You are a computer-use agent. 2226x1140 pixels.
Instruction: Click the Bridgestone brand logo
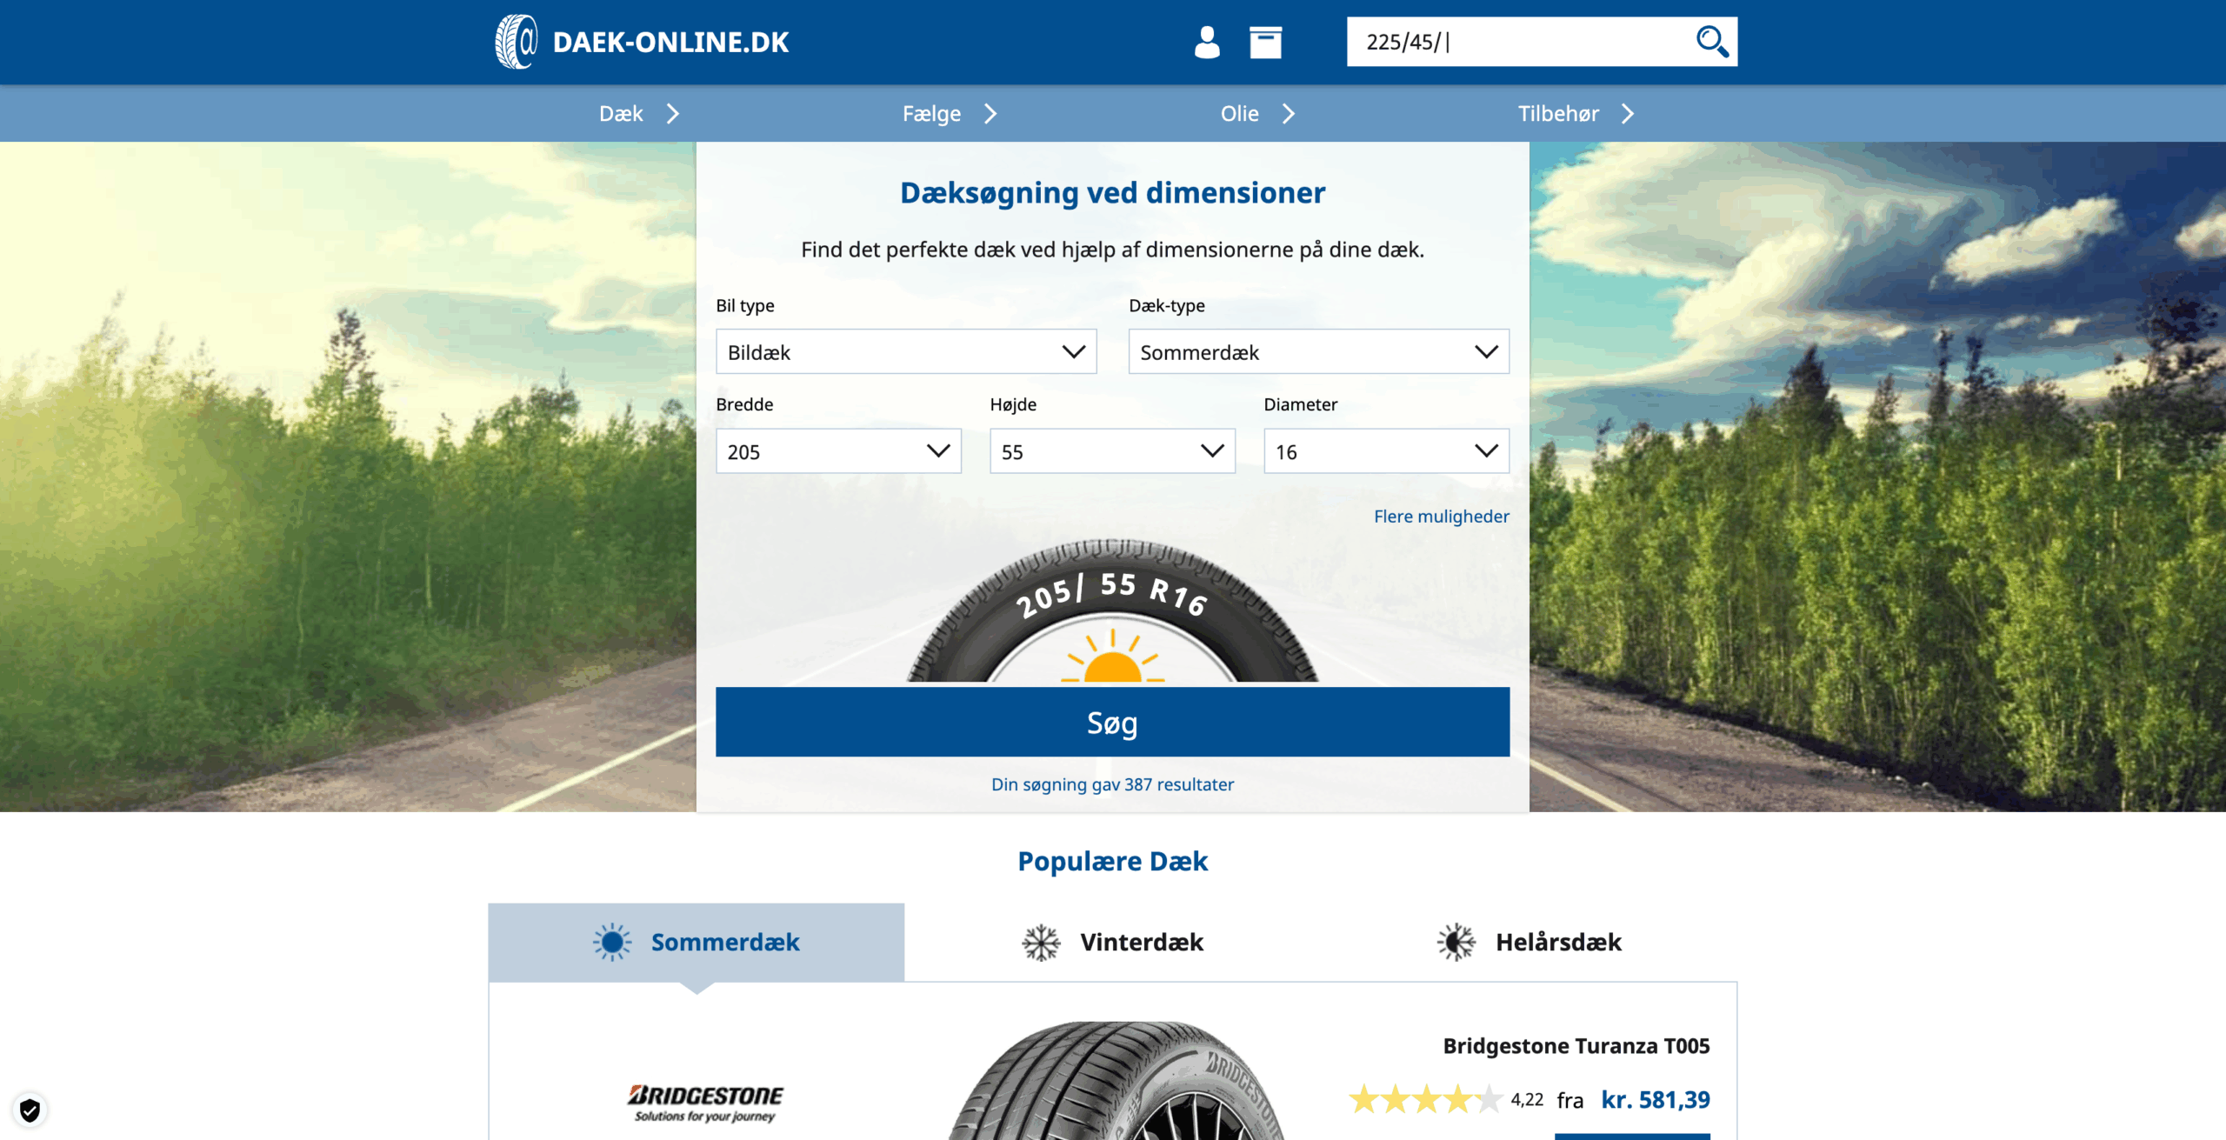[704, 1103]
